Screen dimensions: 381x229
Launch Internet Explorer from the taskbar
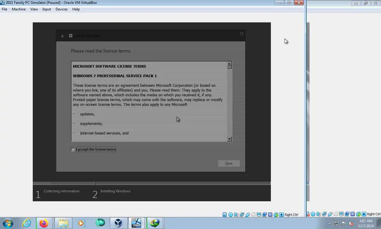[x=27, y=223]
